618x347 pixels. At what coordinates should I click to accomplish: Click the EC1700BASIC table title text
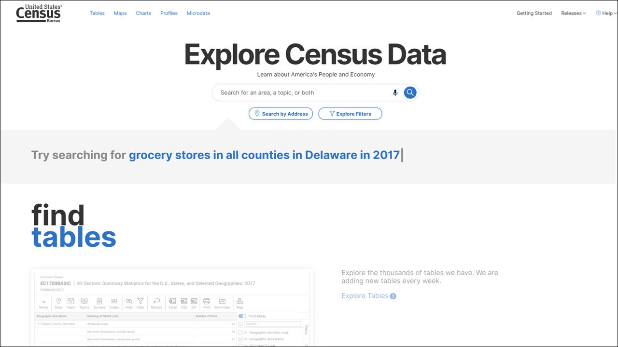click(56, 283)
